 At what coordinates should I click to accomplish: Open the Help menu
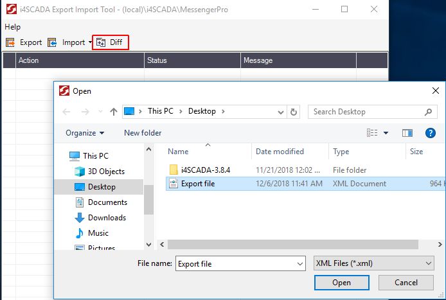(x=12, y=27)
